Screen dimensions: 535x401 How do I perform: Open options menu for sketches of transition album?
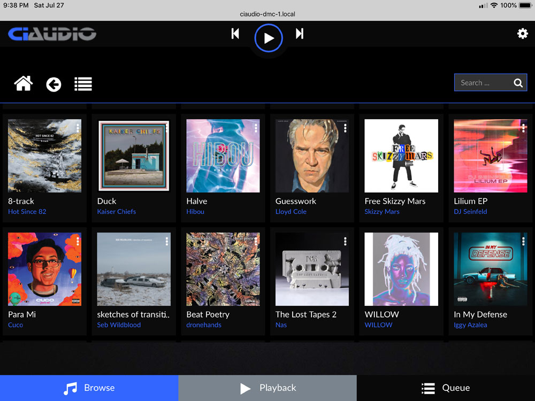(167, 242)
